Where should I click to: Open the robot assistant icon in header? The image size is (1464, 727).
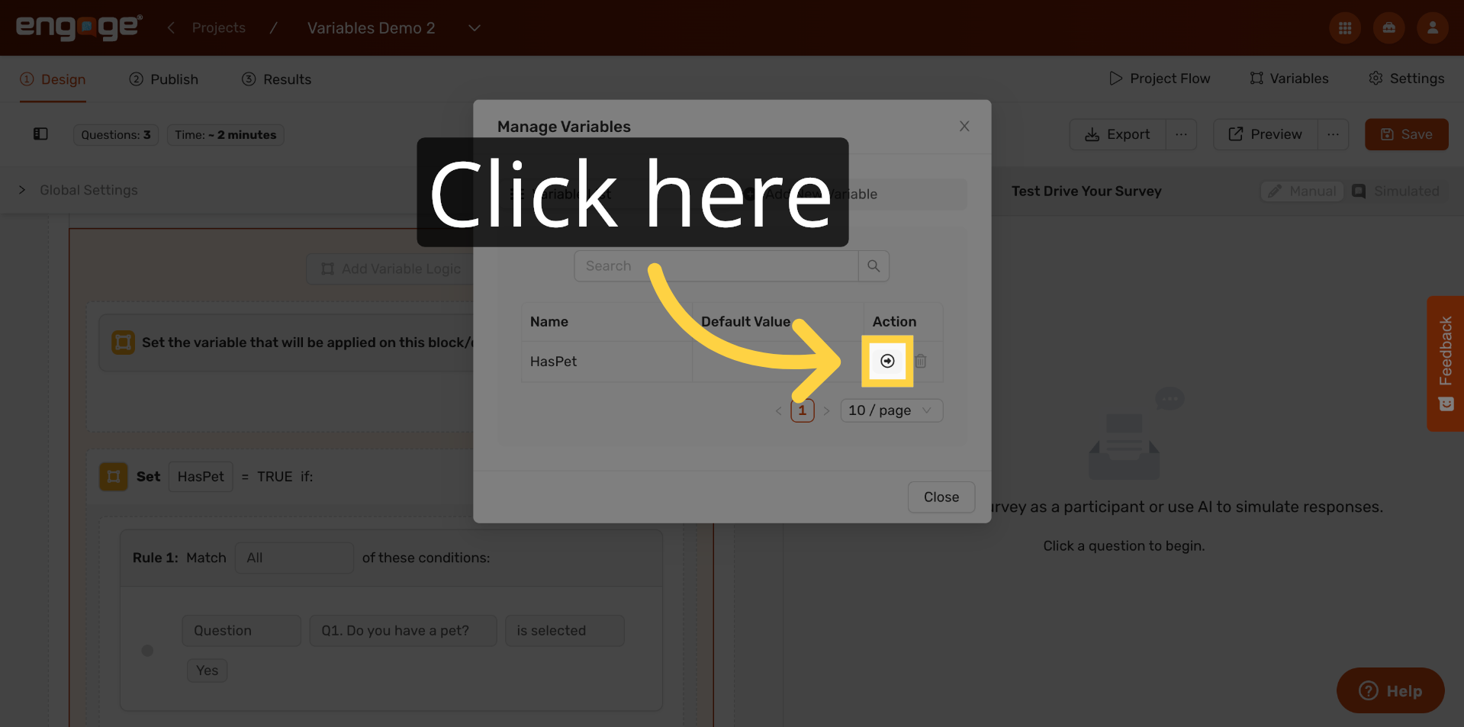(x=1388, y=28)
